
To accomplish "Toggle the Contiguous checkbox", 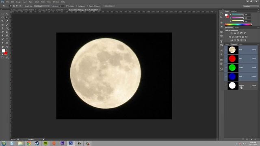I will click(x=76, y=6).
